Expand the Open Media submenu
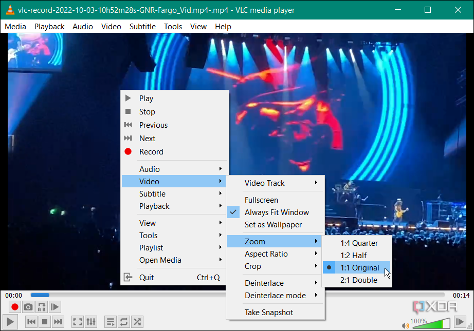This screenshot has width=474, height=331. [x=174, y=260]
